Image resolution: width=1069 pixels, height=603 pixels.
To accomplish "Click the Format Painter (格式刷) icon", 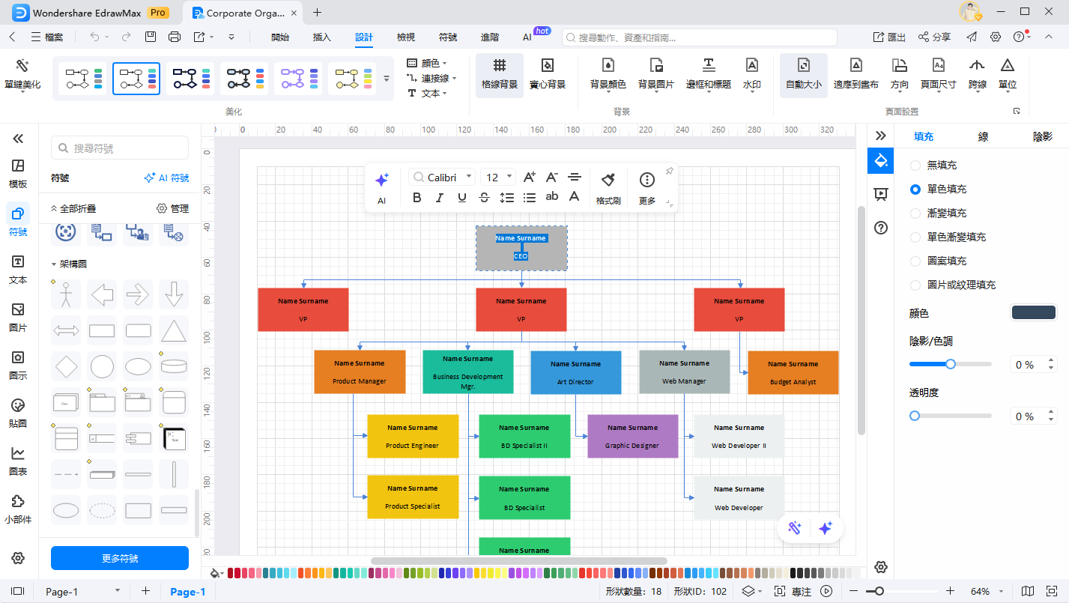I will click(x=608, y=181).
